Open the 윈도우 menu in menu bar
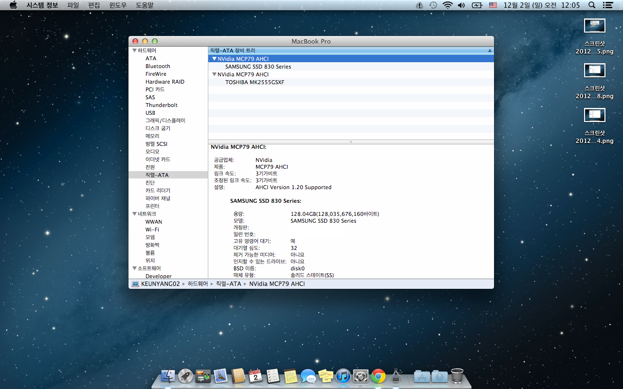The height and width of the screenshot is (389, 623). point(118,5)
